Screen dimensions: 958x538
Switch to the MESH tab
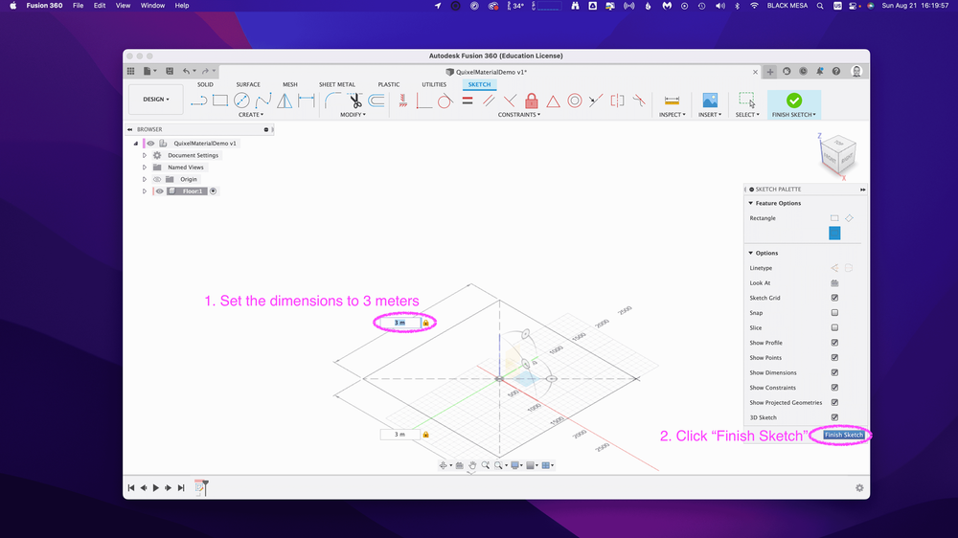click(x=290, y=85)
